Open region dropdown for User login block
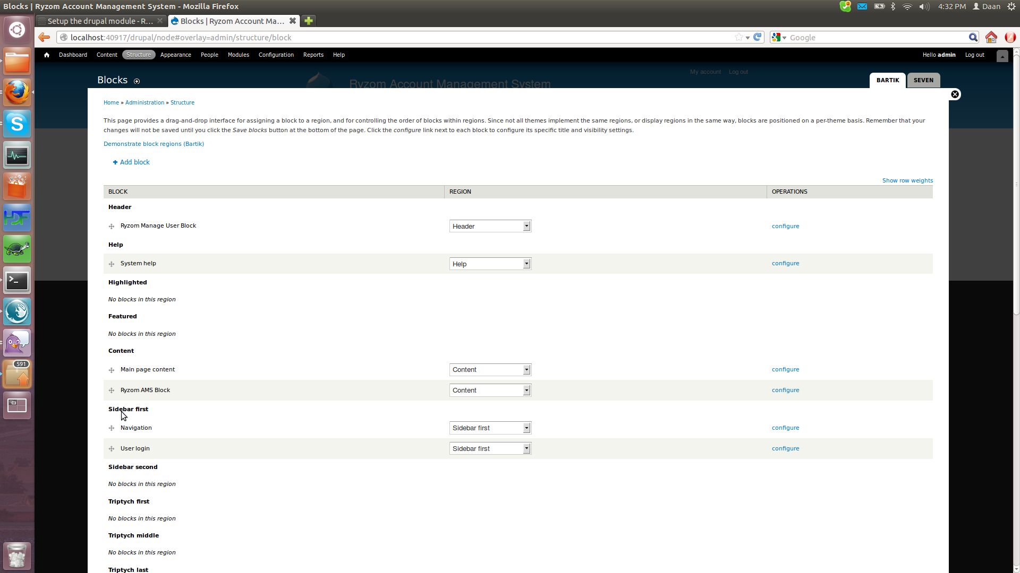Image resolution: width=1020 pixels, height=573 pixels. pos(490,449)
